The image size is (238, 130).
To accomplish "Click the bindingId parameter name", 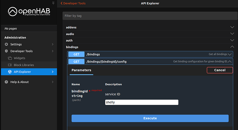I will pyautogui.click(x=80, y=91).
